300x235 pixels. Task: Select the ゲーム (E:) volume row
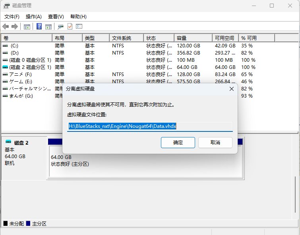pyautogui.click(x=21, y=82)
